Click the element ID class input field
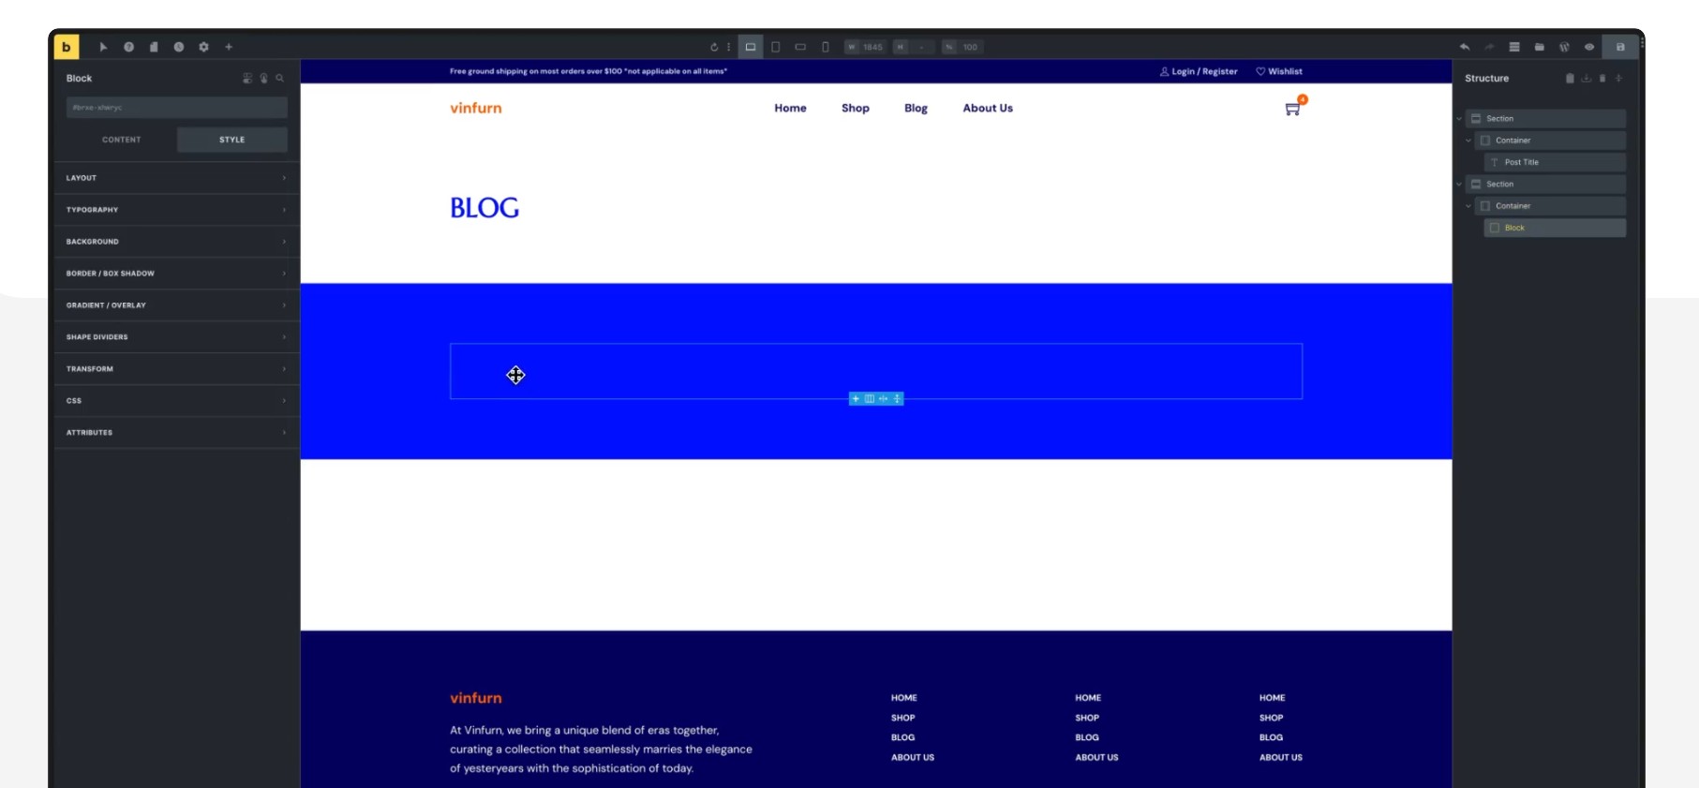This screenshot has width=1699, height=788. click(x=177, y=108)
